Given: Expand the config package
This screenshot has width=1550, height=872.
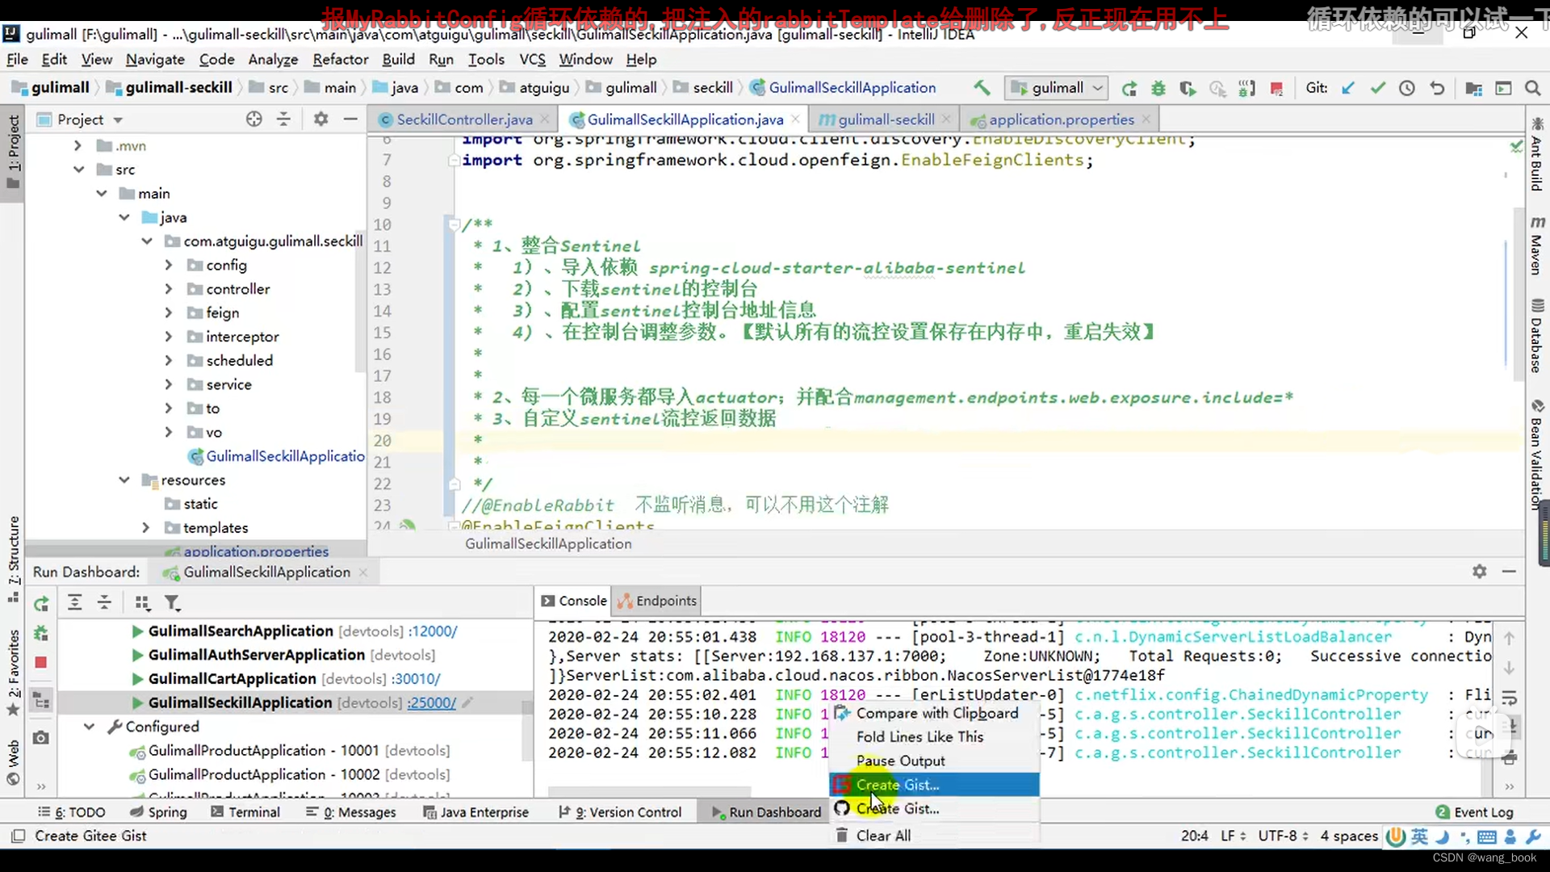Looking at the screenshot, I should coord(168,265).
